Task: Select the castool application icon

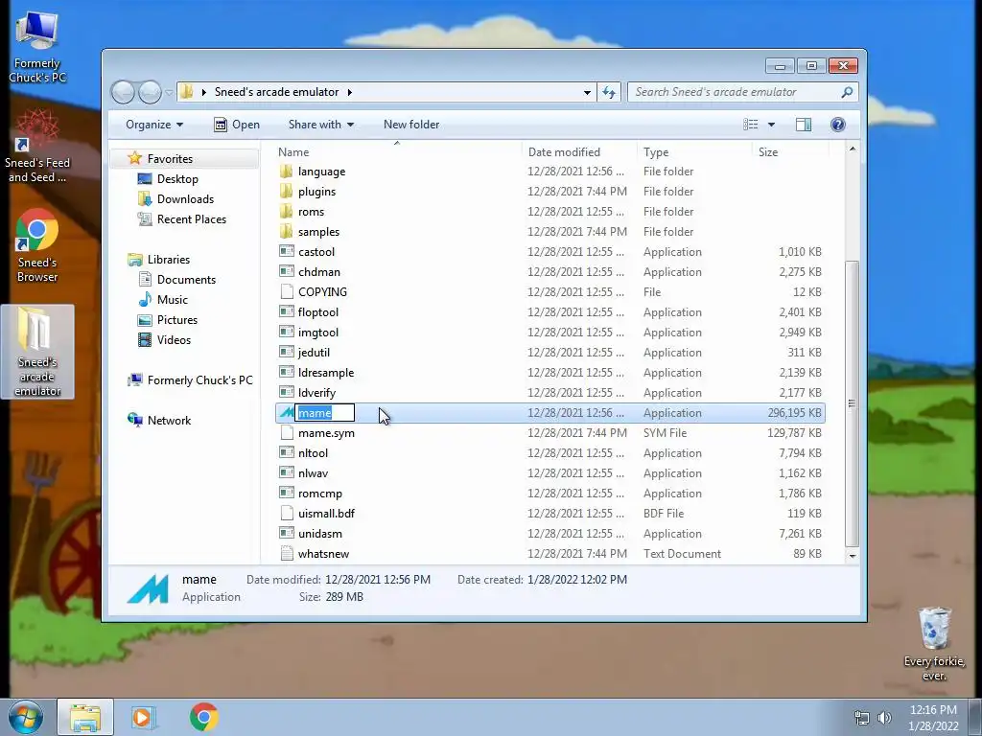Action: point(287,252)
